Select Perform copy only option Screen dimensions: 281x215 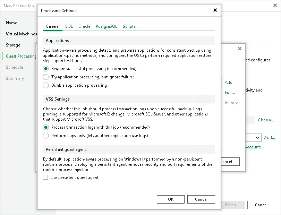click(46, 136)
